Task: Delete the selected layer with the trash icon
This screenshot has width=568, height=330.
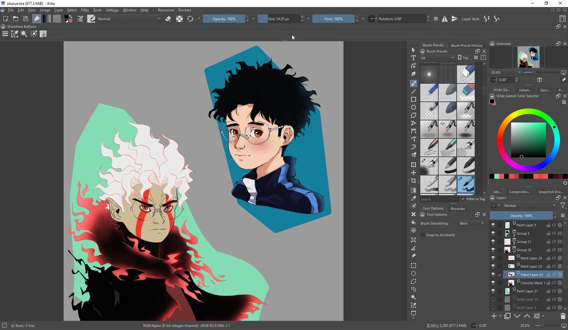Action: tap(563, 316)
